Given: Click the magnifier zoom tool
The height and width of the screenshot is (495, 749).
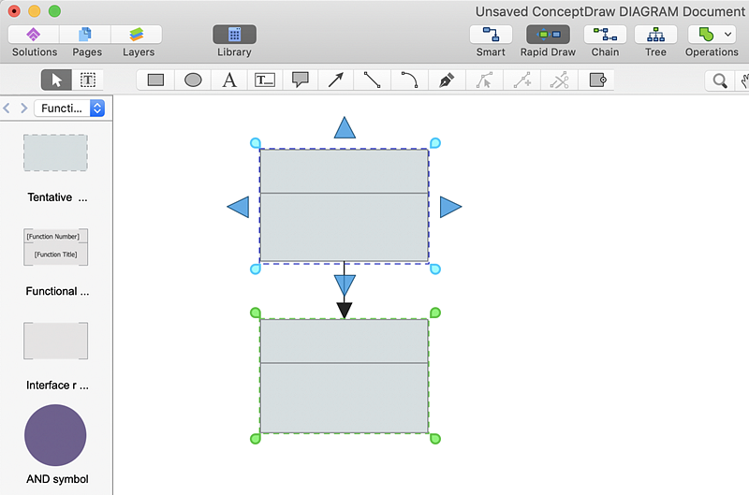Looking at the screenshot, I should click(720, 80).
